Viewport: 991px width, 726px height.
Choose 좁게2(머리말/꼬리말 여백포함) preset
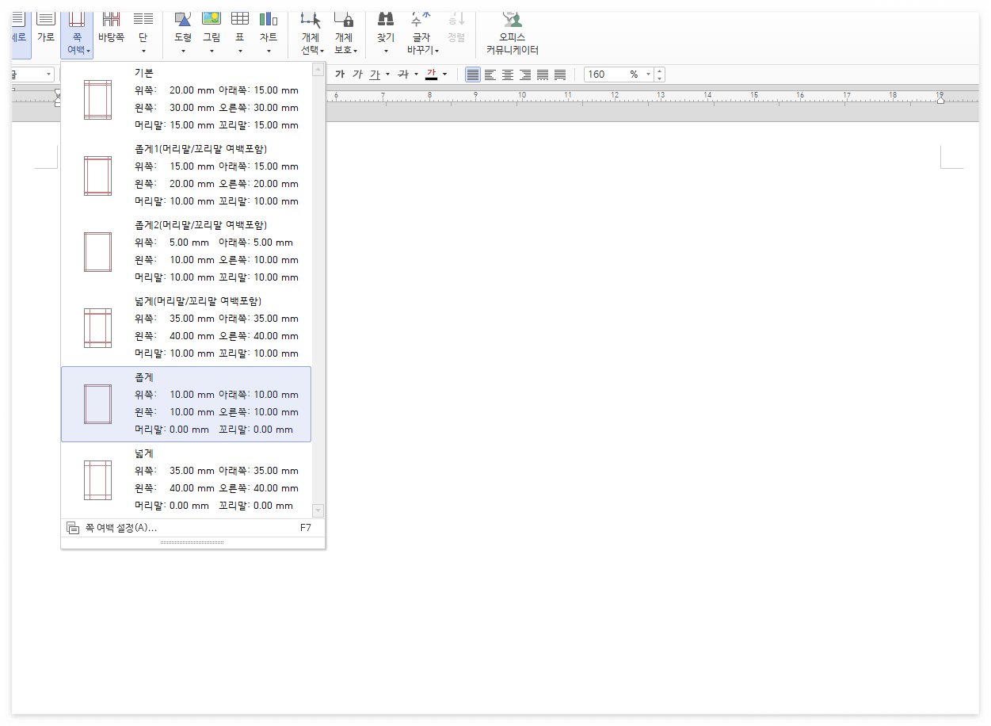[186, 251]
